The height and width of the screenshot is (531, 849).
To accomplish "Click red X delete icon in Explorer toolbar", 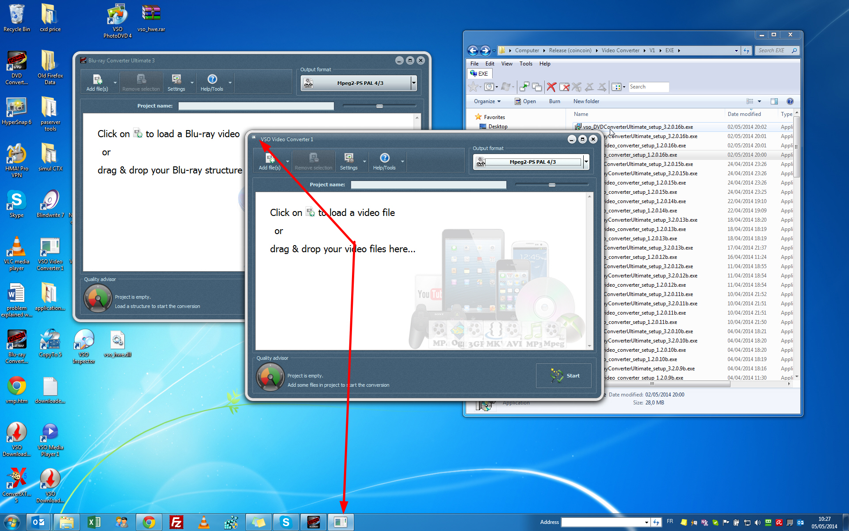I will (551, 87).
